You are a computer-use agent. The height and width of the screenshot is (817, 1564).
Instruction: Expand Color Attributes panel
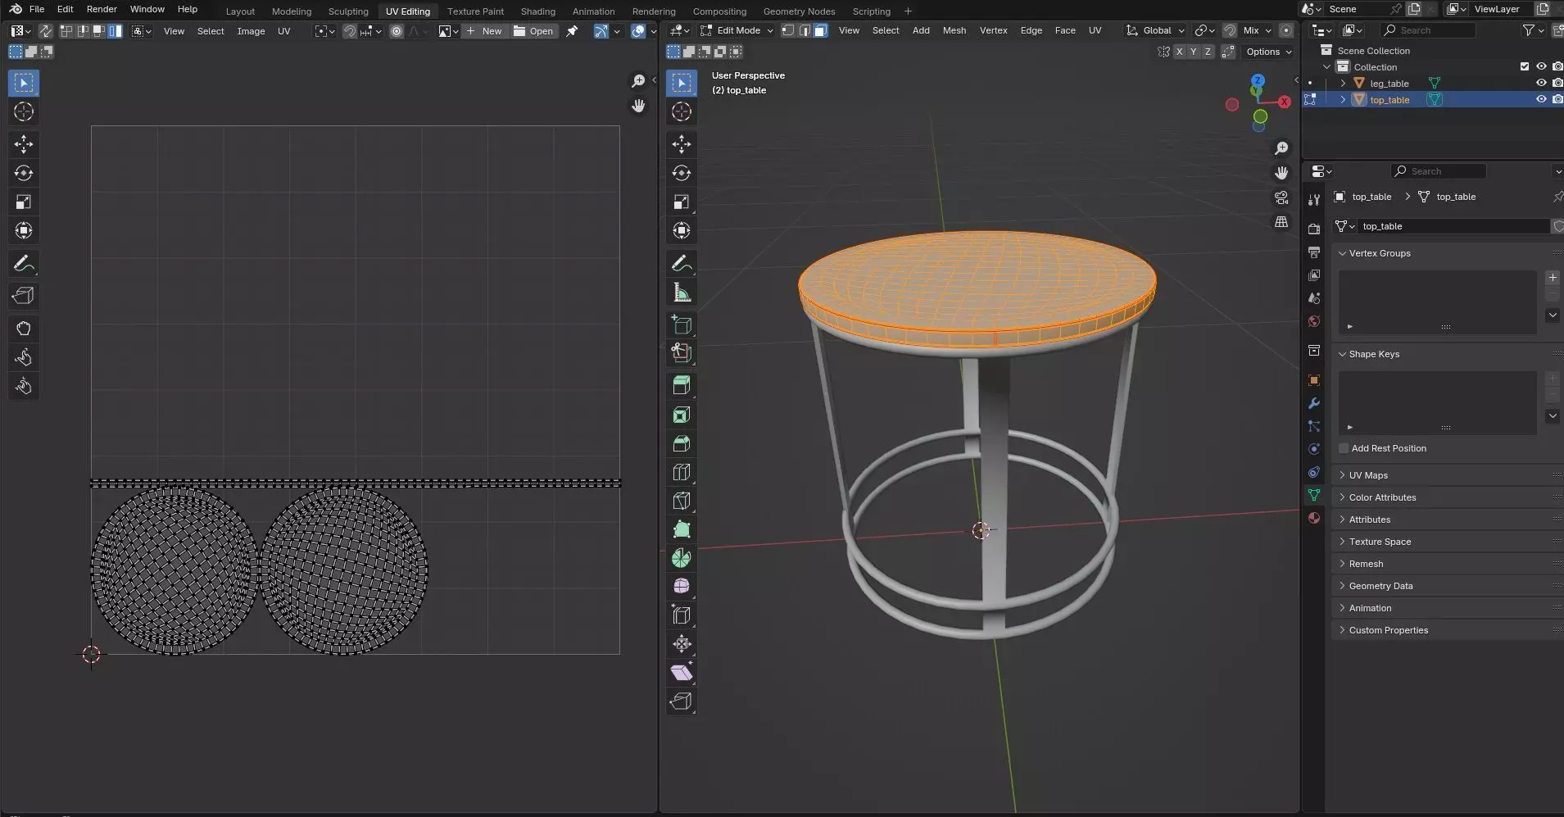click(x=1446, y=497)
